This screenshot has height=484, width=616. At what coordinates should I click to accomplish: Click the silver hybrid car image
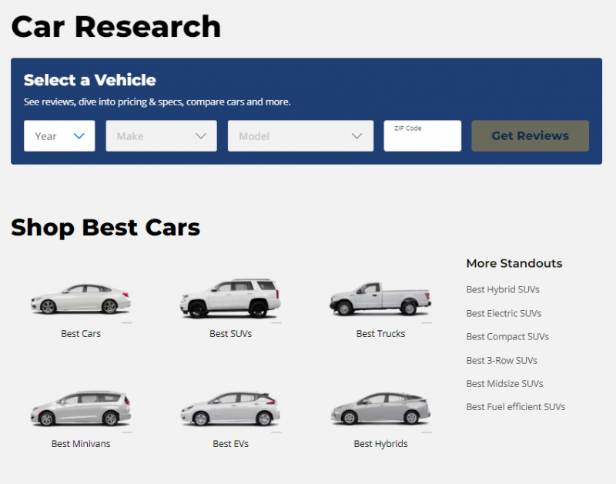coord(380,409)
